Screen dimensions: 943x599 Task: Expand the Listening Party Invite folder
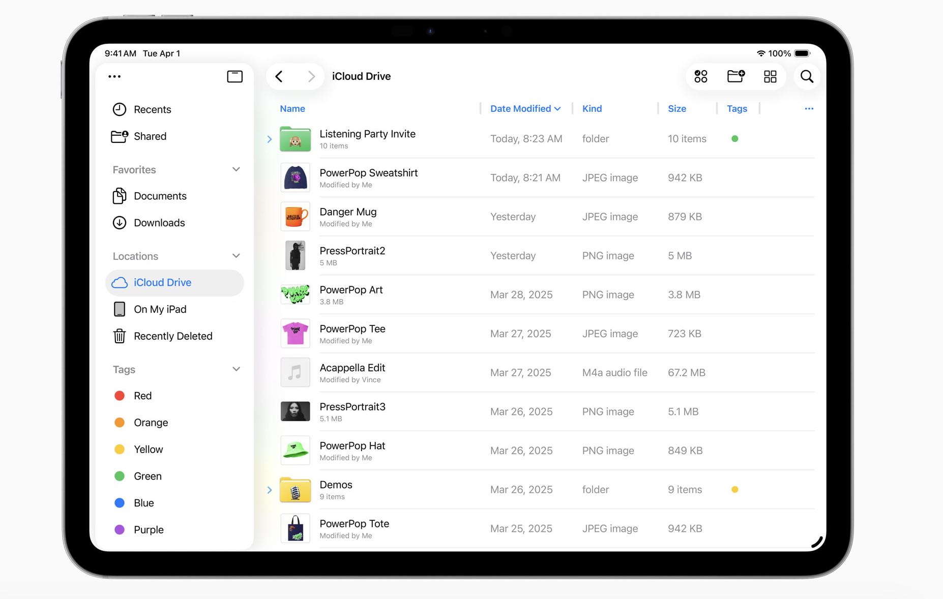270,139
